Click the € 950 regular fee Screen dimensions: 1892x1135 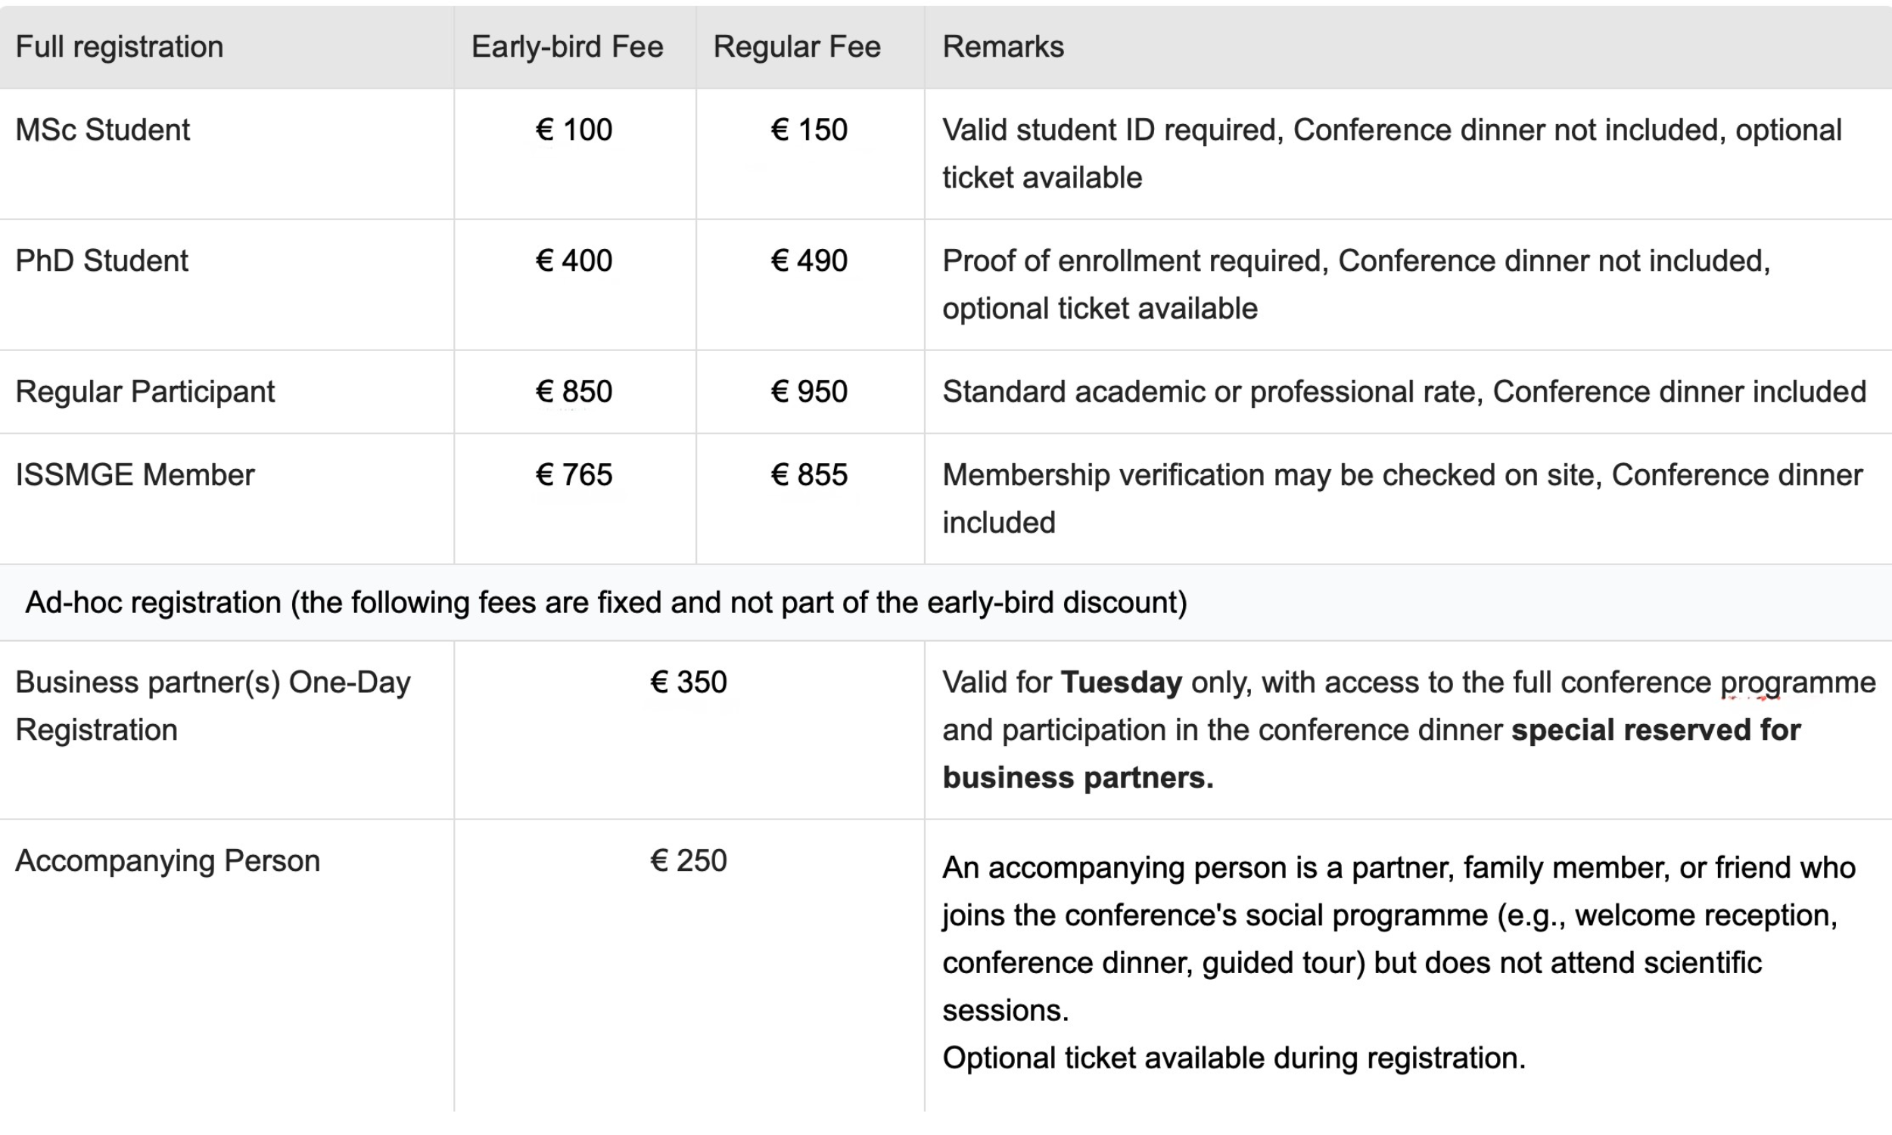coord(809,392)
